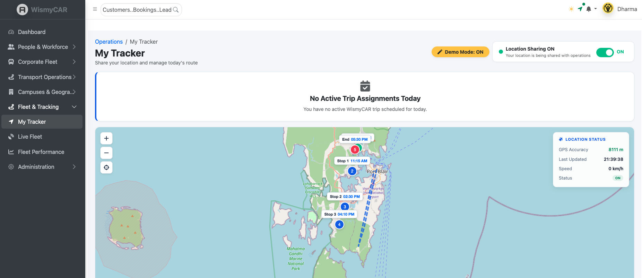The width and height of the screenshot is (642, 278).
Task: Click the My Tracker arrow icon
Action: [11, 122]
